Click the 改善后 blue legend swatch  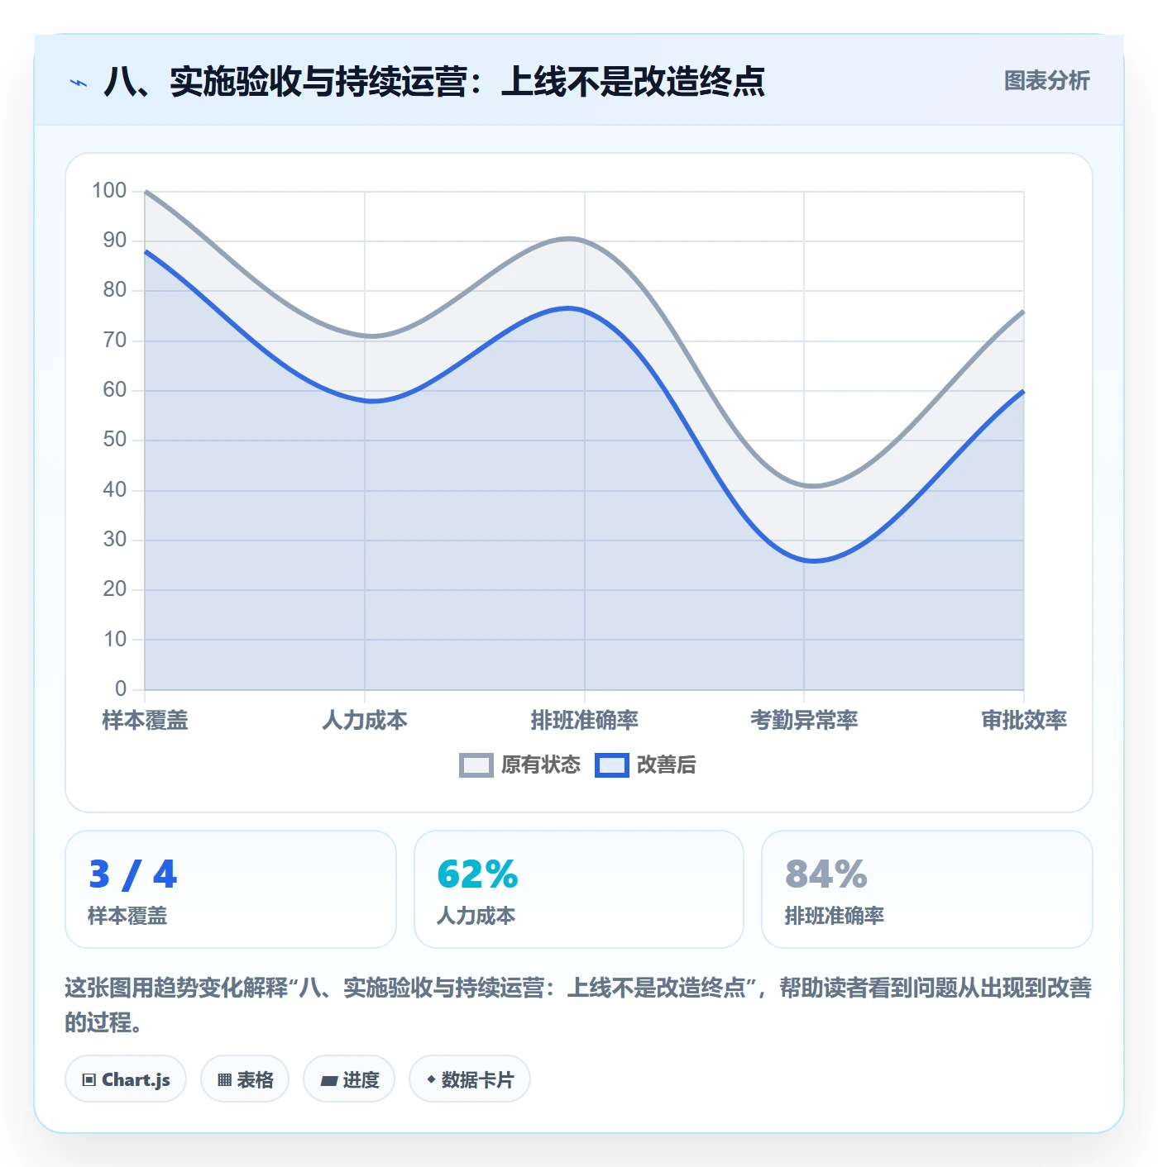click(612, 765)
